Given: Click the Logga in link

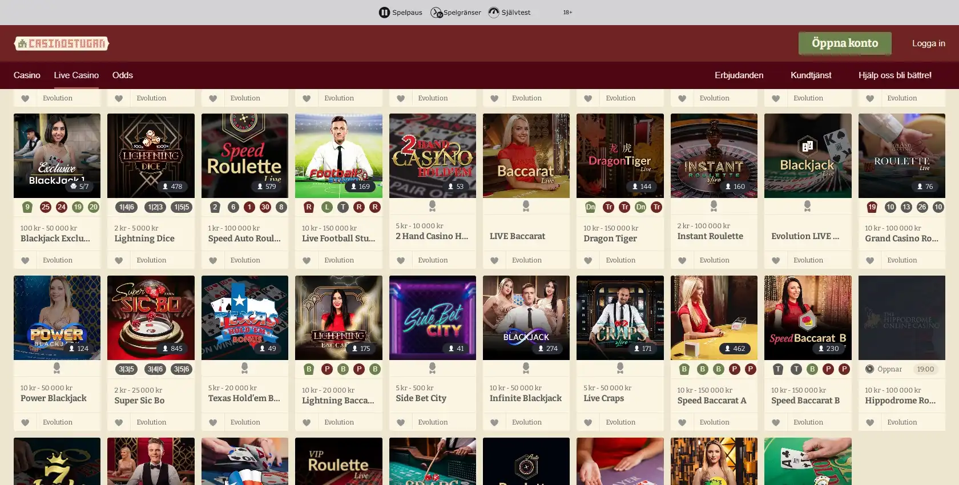Looking at the screenshot, I should tap(928, 43).
